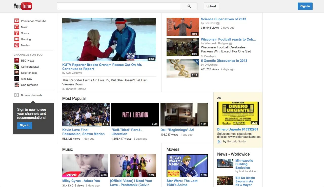Screen dimensions: 324x187
Task: Play 5 Genetic Discoveries thumbnail
Action: coord(183,68)
